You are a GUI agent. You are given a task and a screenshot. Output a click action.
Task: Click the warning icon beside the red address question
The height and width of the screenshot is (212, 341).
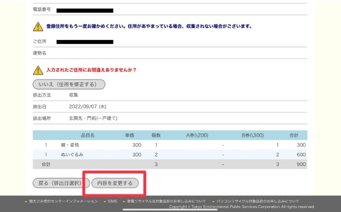tap(38, 70)
